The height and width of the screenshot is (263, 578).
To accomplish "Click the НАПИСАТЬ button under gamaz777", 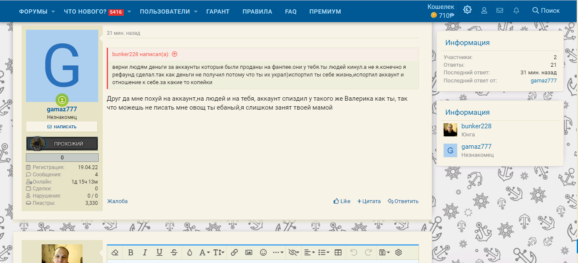I will coord(62,127).
